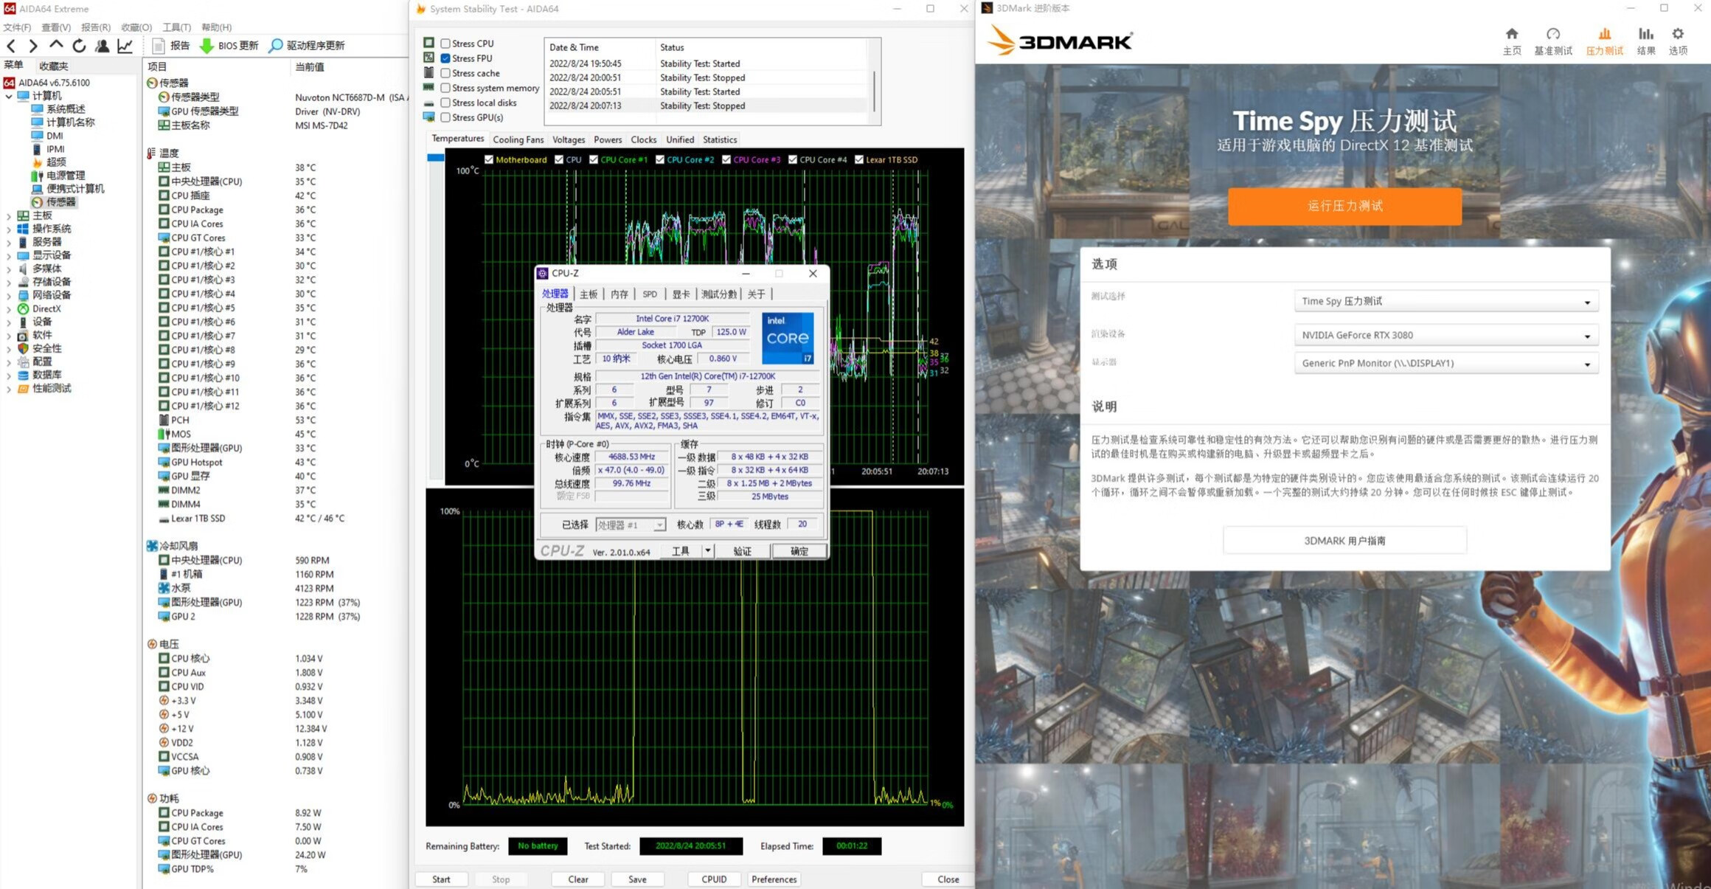Viewport: 1711px width, 889px height.
Task: Toggle the Stress GPU(s) checkbox
Action: tap(445, 117)
